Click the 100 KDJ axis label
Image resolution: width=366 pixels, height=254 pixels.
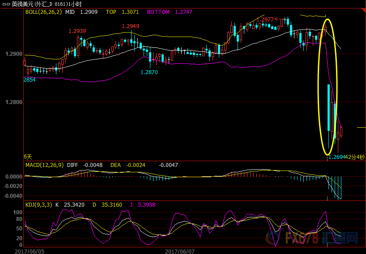click(18, 212)
